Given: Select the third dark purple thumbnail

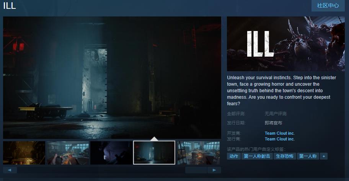Looking at the screenshot, I should click(111, 153).
